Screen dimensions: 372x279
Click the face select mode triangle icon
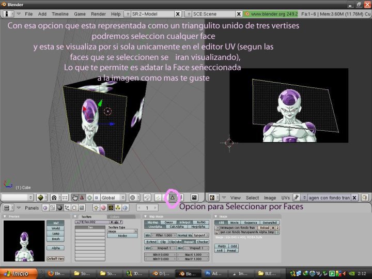tap(173, 197)
